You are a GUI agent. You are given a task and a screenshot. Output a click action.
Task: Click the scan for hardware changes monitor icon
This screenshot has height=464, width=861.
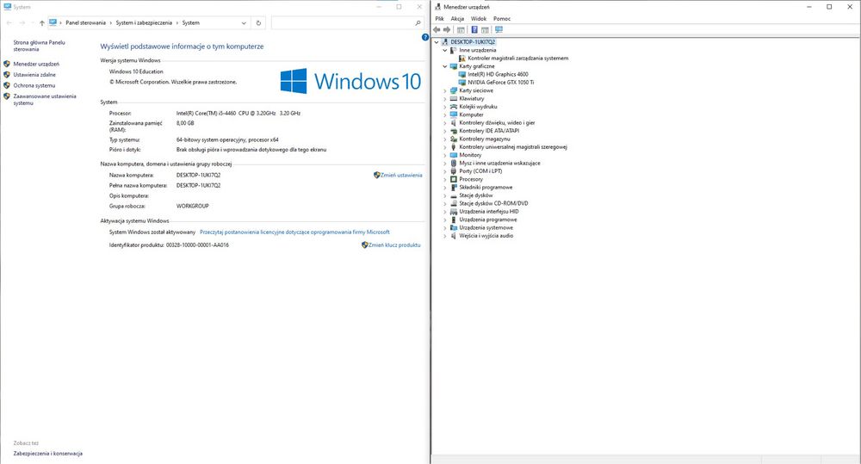pos(499,29)
